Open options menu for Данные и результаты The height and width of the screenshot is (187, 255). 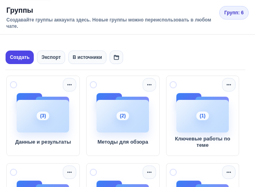pos(70,85)
